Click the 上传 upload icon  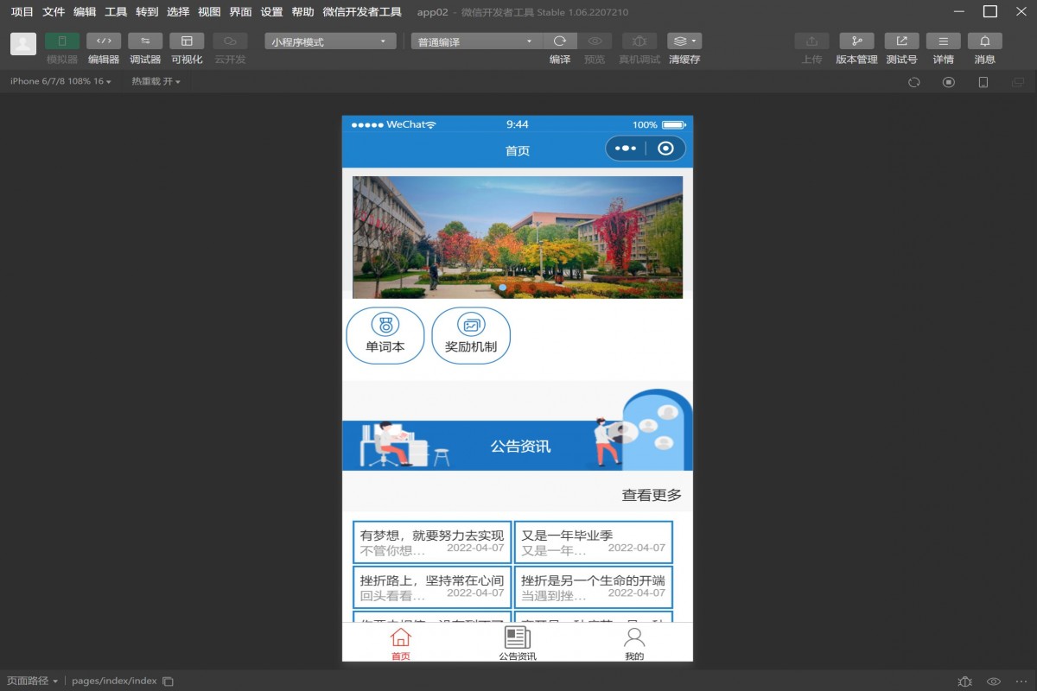click(x=811, y=41)
